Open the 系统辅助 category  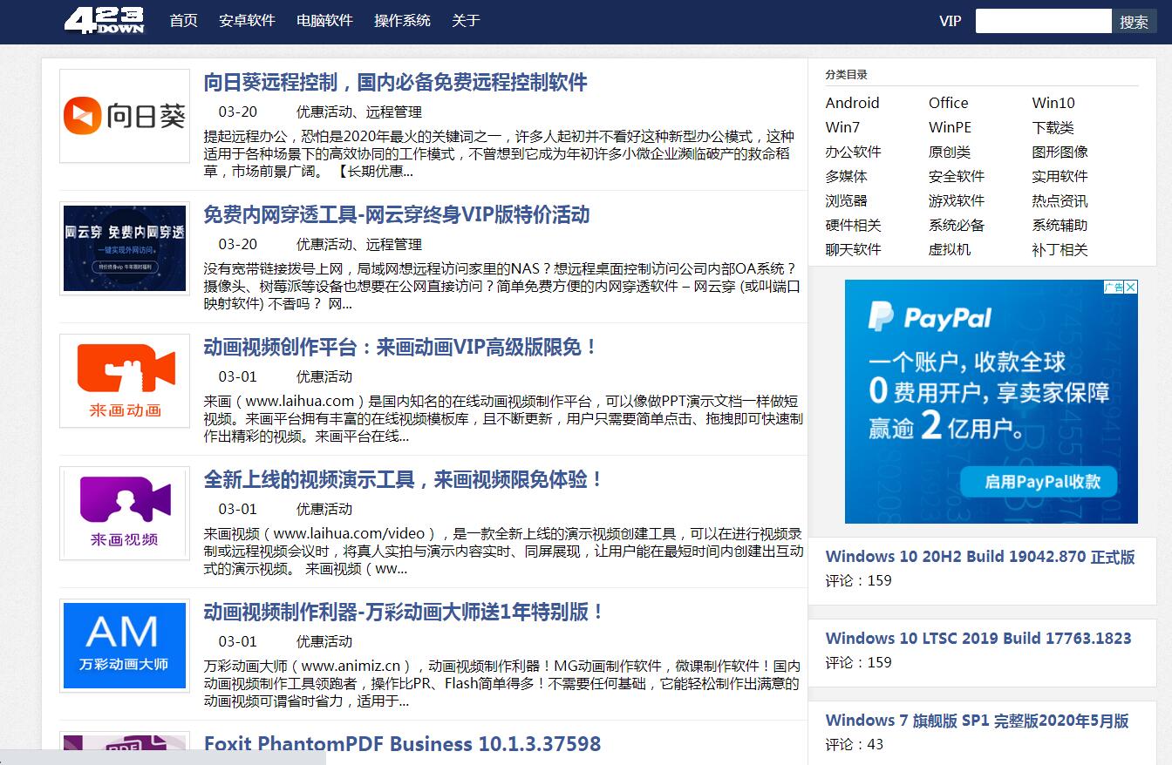tap(1060, 225)
